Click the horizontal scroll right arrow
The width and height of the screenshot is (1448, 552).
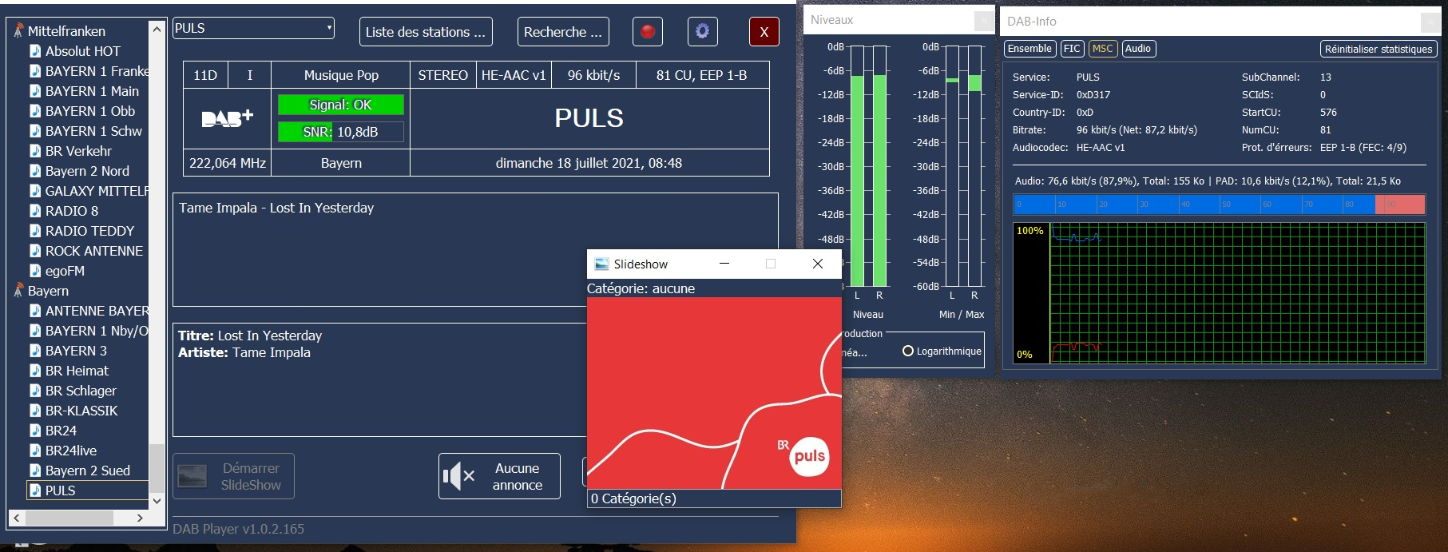[x=140, y=518]
